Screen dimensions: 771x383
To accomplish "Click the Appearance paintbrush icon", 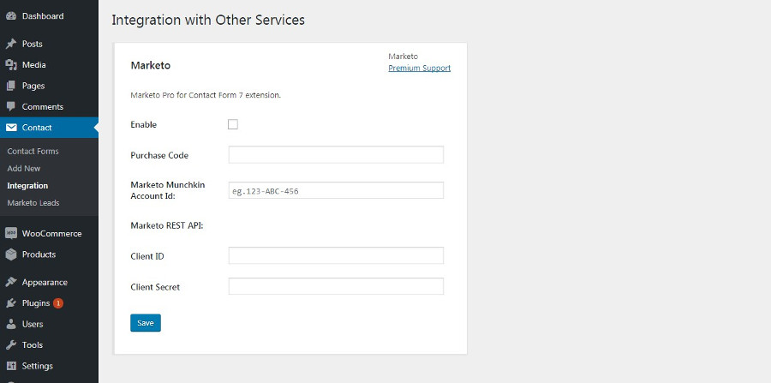I will [x=11, y=282].
